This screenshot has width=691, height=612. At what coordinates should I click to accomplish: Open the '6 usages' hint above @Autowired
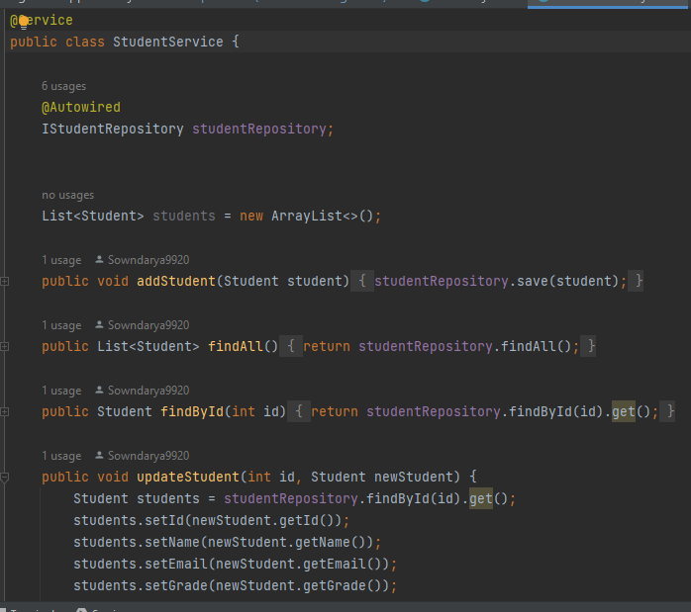[x=64, y=86]
